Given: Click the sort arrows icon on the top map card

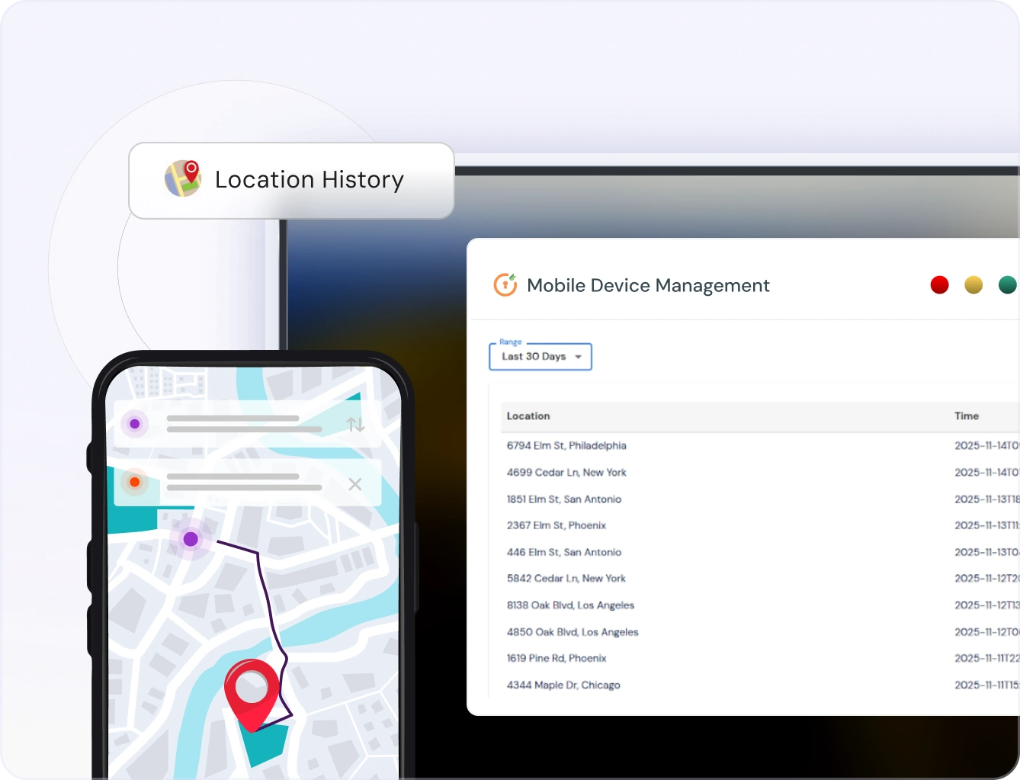Looking at the screenshot, I should click(x=355, y=425).
